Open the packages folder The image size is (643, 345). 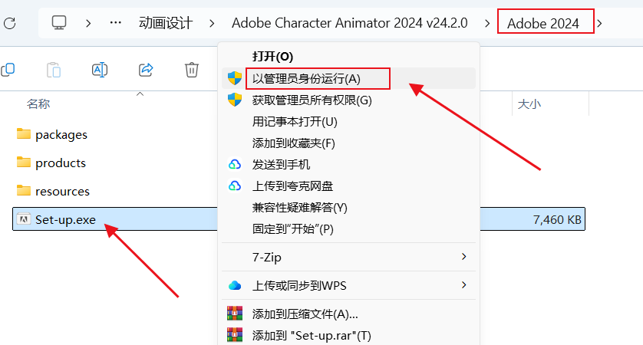coord(61,134)
